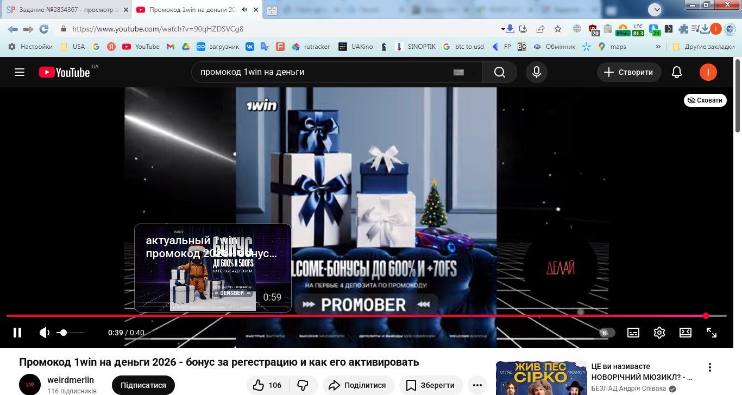
Task: Mute the video with speaker icon
Action: click(45, 333)
